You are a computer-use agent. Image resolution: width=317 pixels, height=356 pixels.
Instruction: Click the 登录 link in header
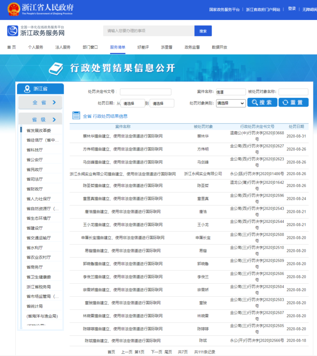[x=292, y=9]
